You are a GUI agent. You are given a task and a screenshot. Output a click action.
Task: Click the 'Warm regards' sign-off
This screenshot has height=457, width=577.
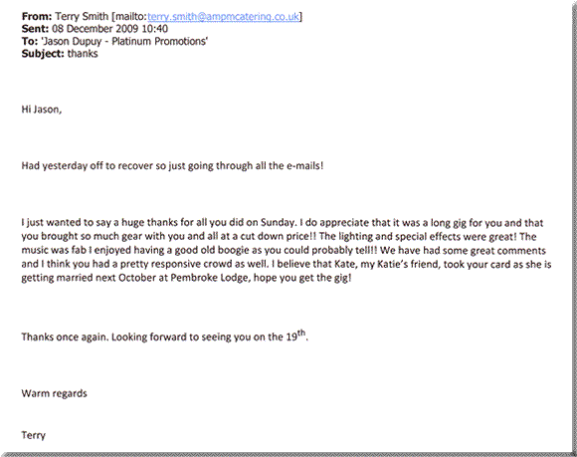click(x=54, y=393)
